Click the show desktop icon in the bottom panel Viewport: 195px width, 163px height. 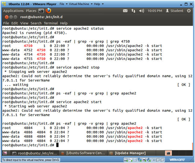pyautogui.click(x=5, y=153)
